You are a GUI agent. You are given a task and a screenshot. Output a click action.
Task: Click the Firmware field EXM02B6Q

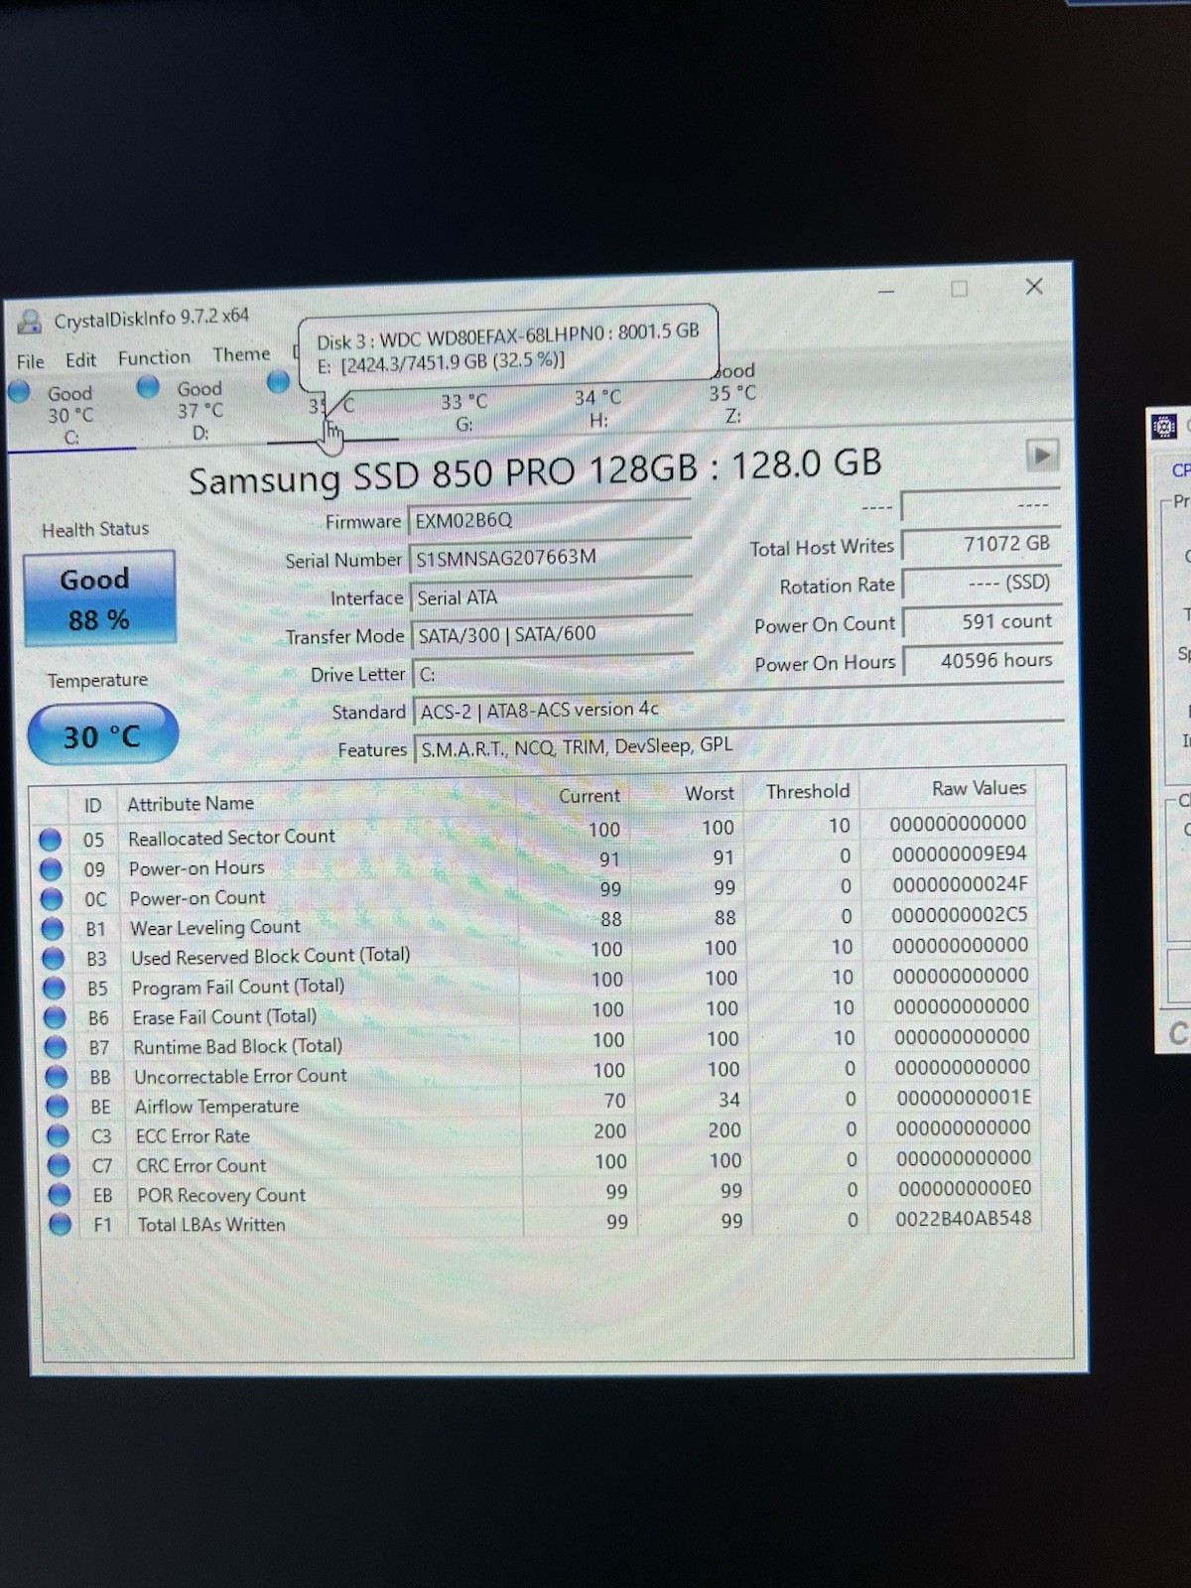[x=549, y=519]
